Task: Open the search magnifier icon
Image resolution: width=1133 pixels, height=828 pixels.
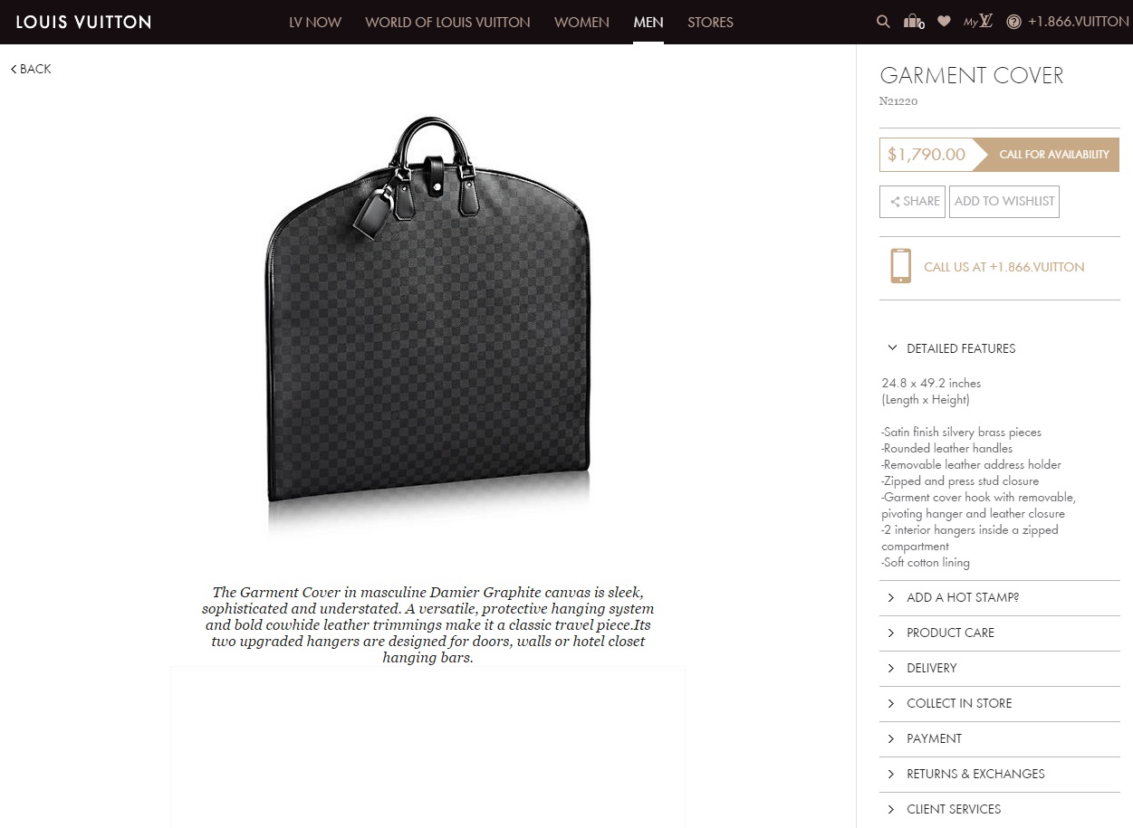Action: (x=883, y=22)
